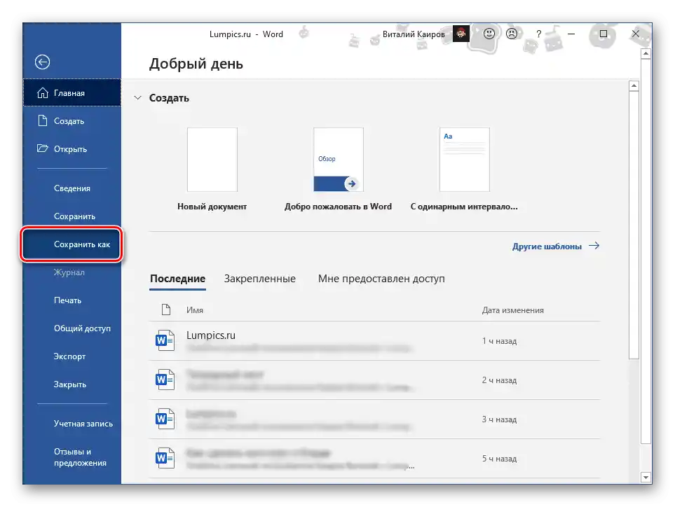The image size is (675, 507).
Task: Click Word file icon in 5 ч назад row
Action: pos(165,458)
